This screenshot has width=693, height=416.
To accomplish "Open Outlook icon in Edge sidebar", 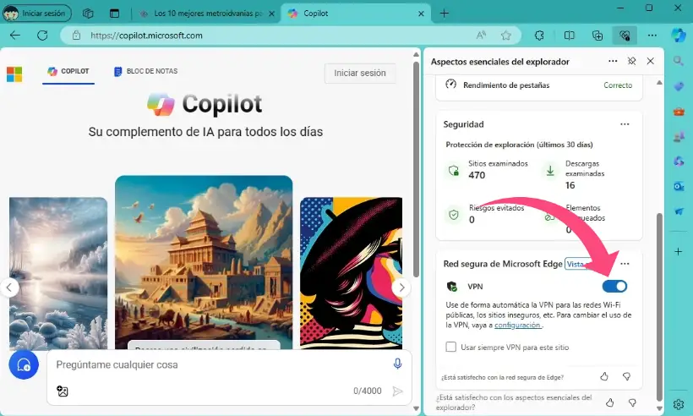I will coord(679,187).
